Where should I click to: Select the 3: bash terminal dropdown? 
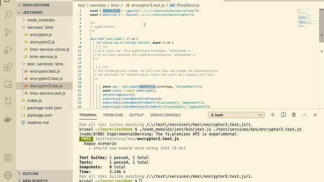pos(236,115)
